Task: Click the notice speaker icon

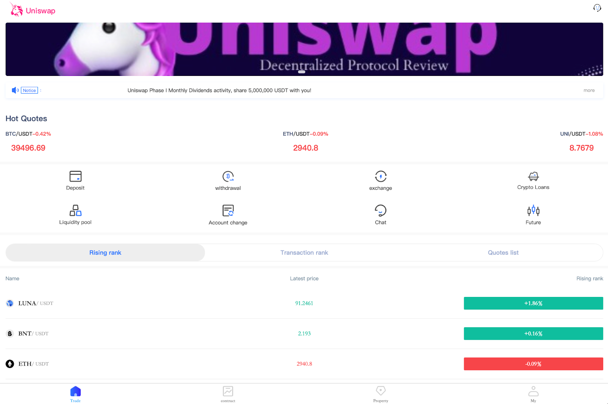Action: 15,90
